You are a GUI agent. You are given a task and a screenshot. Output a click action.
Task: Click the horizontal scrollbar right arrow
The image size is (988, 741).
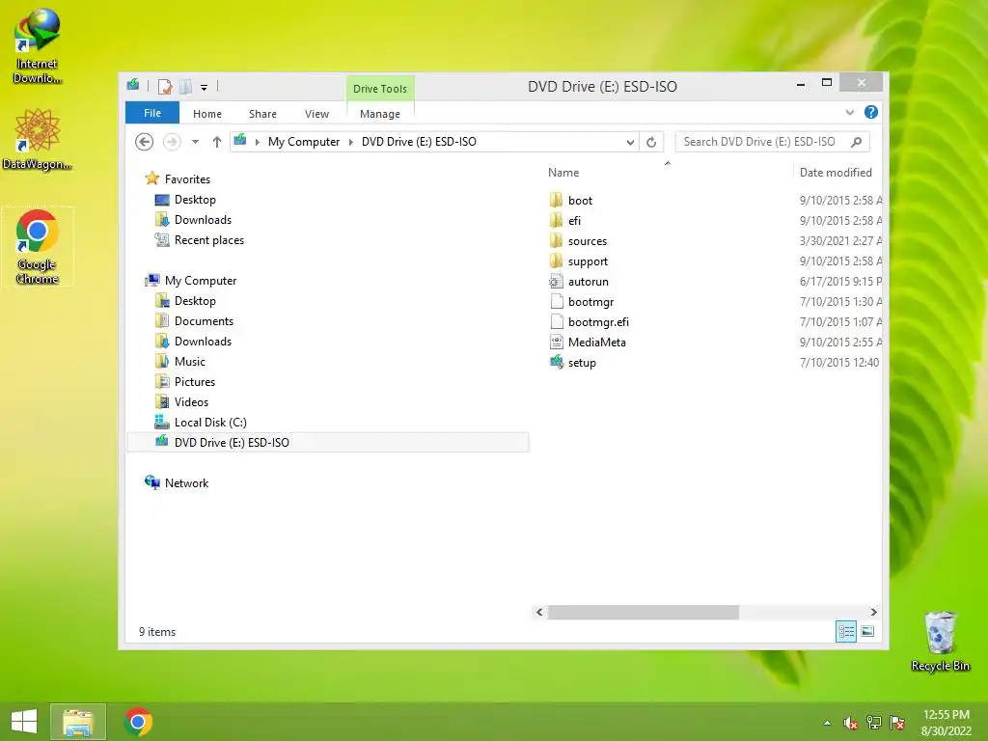(873, 612)
